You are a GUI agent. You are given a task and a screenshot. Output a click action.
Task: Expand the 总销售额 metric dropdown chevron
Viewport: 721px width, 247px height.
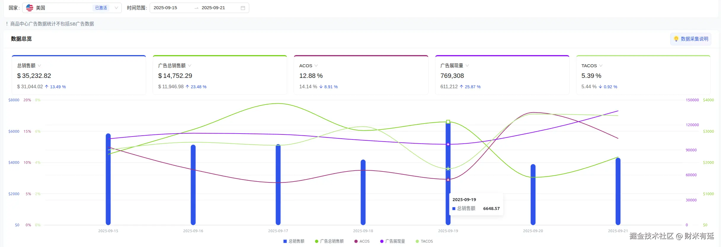click(39, 65)
